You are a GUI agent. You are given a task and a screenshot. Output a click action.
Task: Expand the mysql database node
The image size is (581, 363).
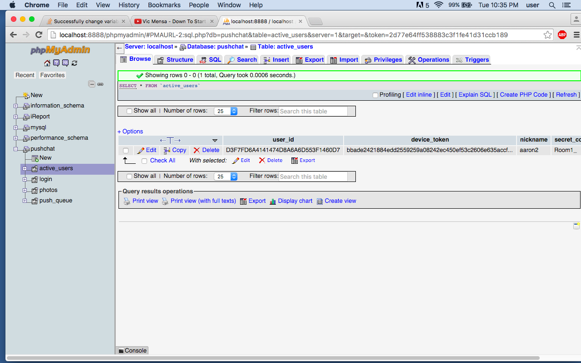tap(16, 128)
